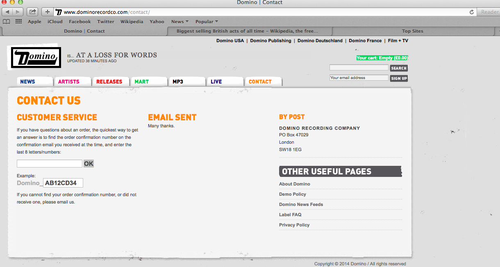Expand the Popular bookmarks dropdown
500x267 pixels.
click(207, 22)
